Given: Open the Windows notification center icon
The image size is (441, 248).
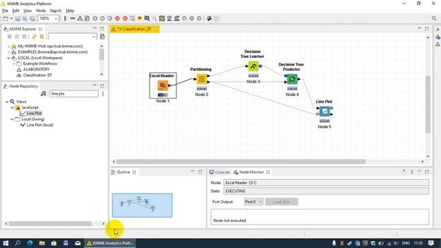Looking at the screenshot, I should [x=431, y=243].
